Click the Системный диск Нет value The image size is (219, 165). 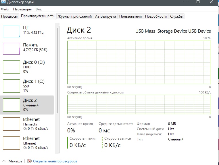pos(171,129)
